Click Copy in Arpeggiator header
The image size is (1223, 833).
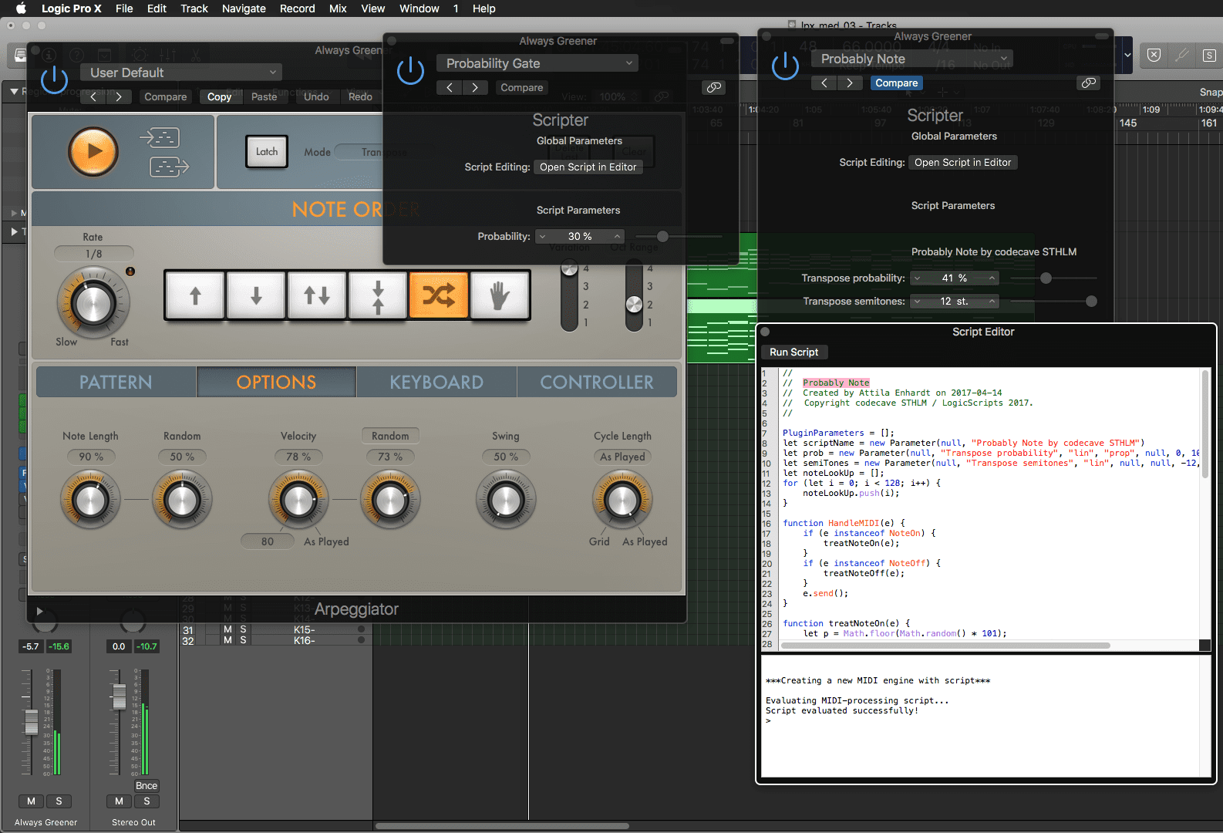(x=219, y=96)
